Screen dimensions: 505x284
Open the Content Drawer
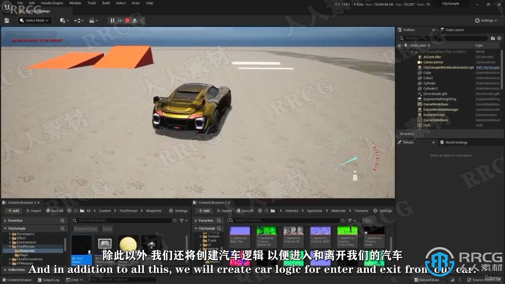17,280
